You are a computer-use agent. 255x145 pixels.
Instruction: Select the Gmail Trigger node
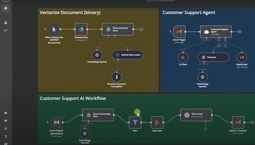click(179, 32)
